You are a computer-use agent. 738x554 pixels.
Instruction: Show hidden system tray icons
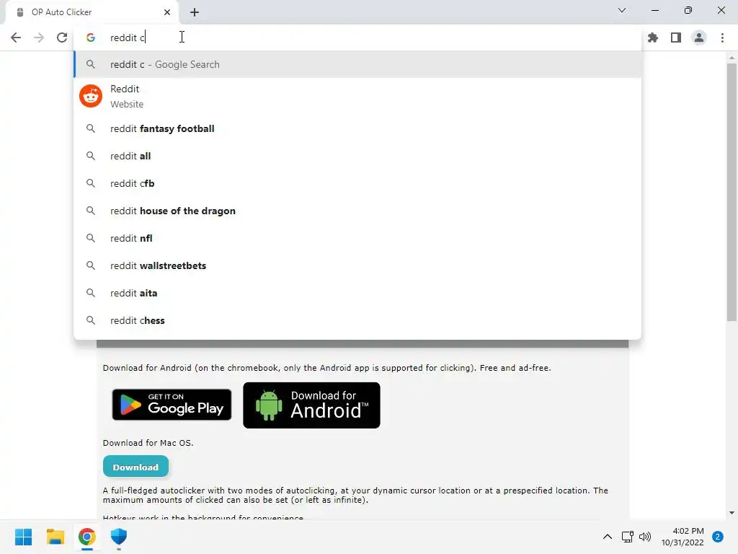tap(608, 537)
